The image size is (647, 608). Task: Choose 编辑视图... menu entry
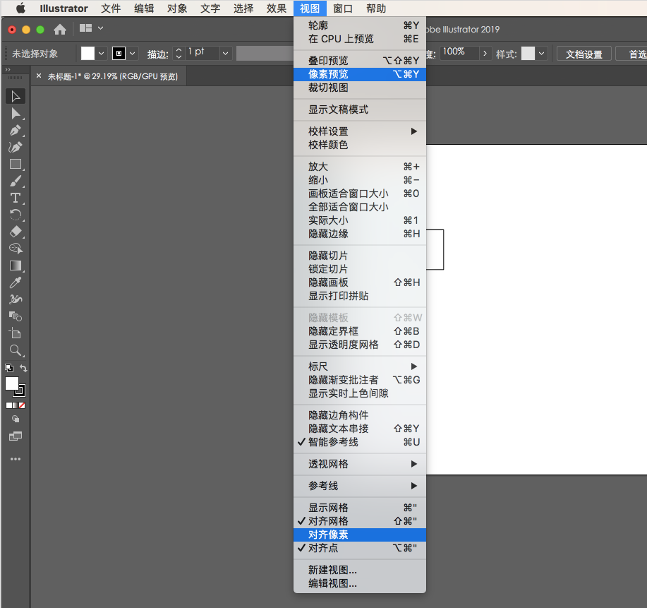coord(360,583)
